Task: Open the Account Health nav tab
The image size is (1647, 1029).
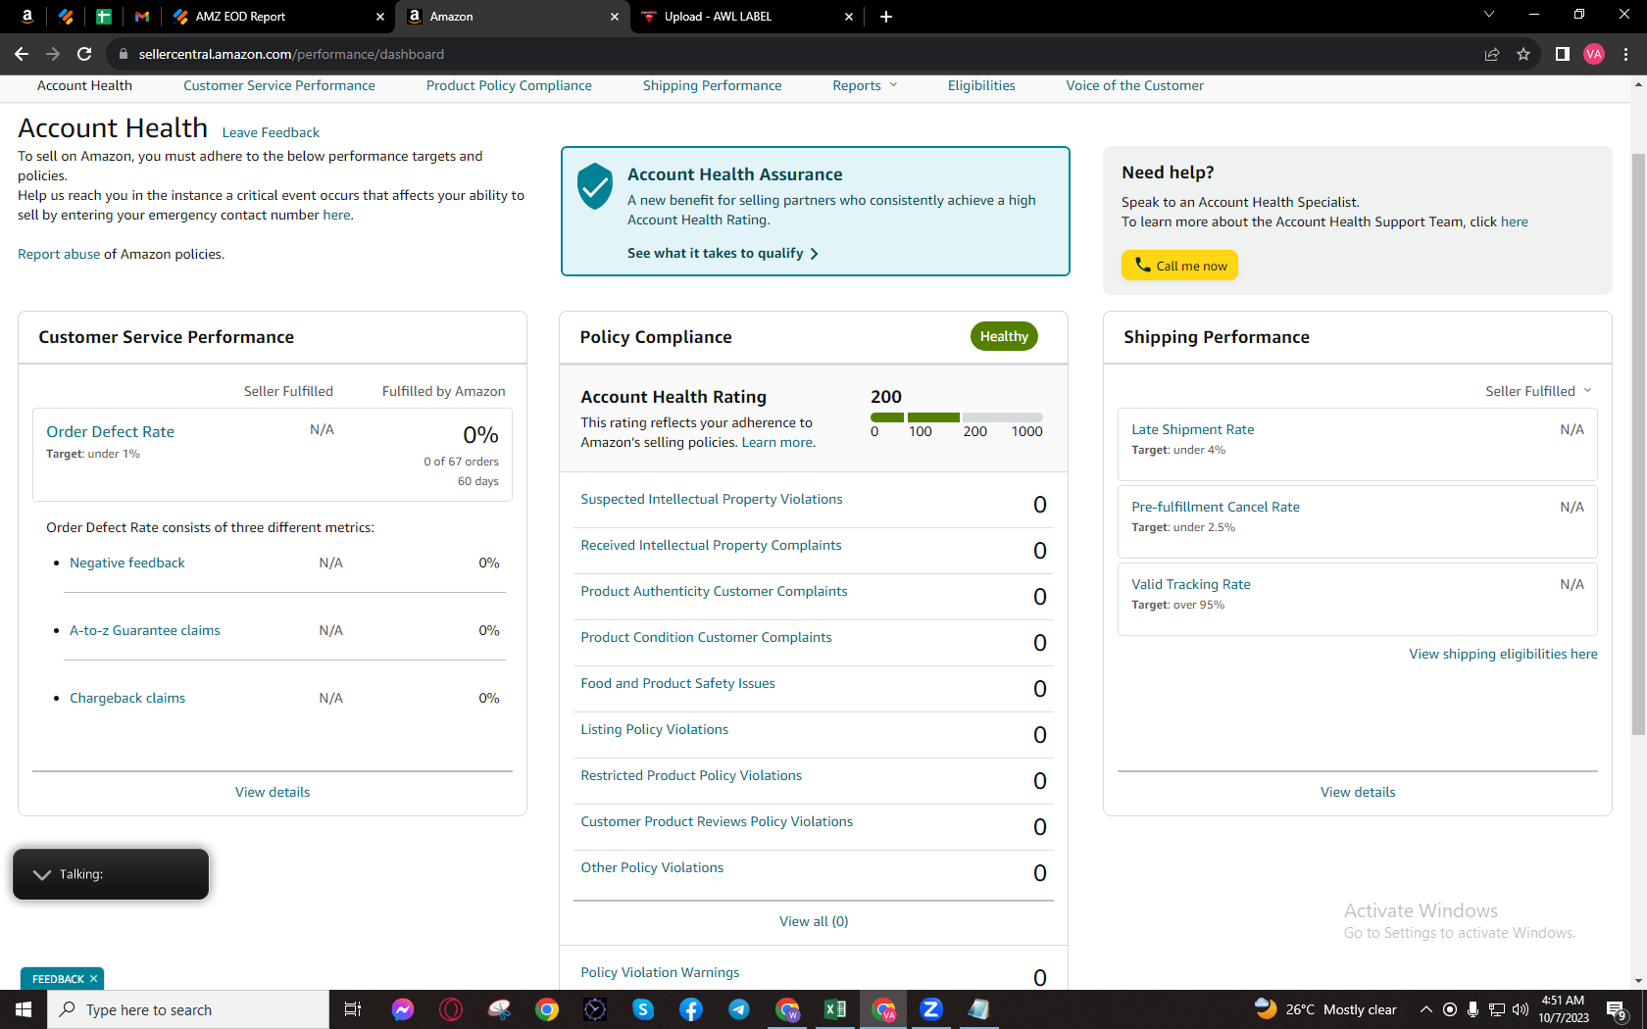Action: 84,85
